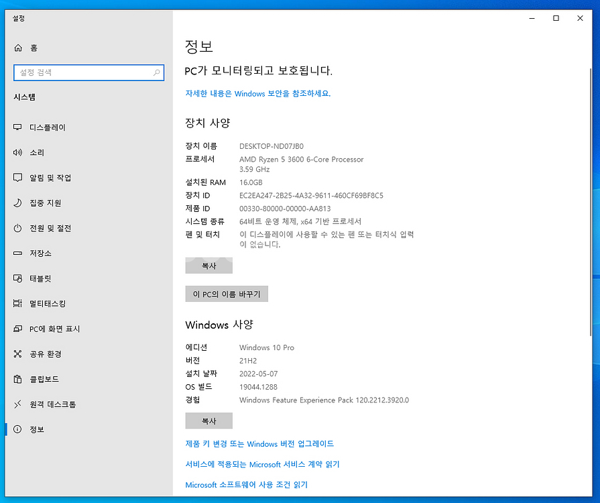
Task: Click 복사 under 장치 사양
Action: click(x=208, y=266)
